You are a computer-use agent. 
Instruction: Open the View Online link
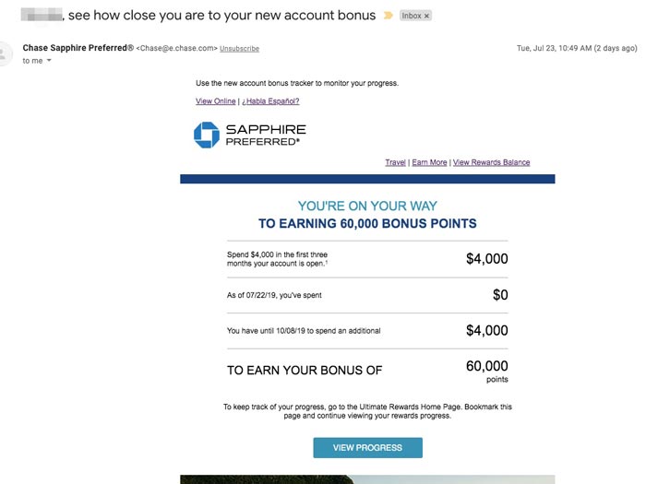click(215, 101)
